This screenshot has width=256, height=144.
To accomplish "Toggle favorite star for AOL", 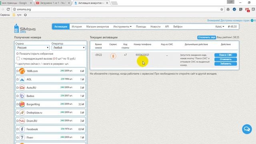I will click(x=18, y=79).
